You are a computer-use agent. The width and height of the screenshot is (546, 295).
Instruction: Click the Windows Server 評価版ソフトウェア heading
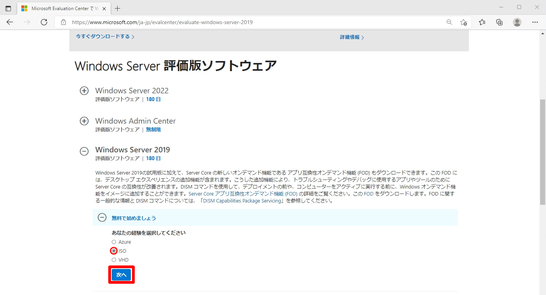(176, 66)
